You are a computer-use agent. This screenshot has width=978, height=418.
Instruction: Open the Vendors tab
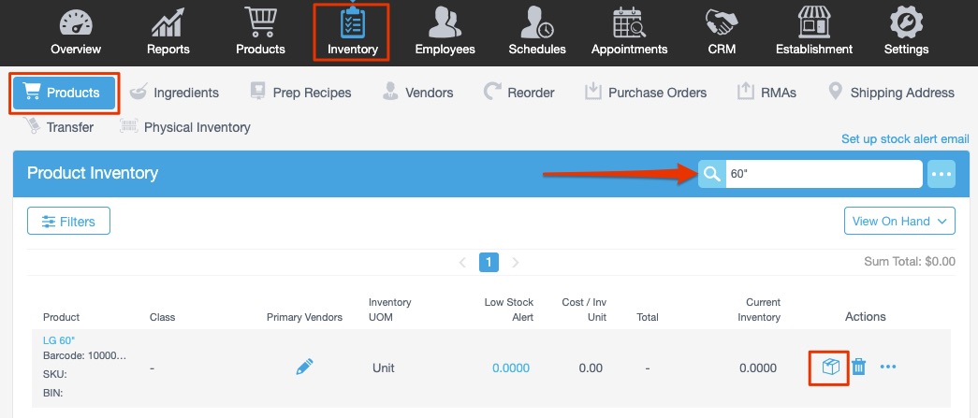pyautogui.click(x=417, y=93)
